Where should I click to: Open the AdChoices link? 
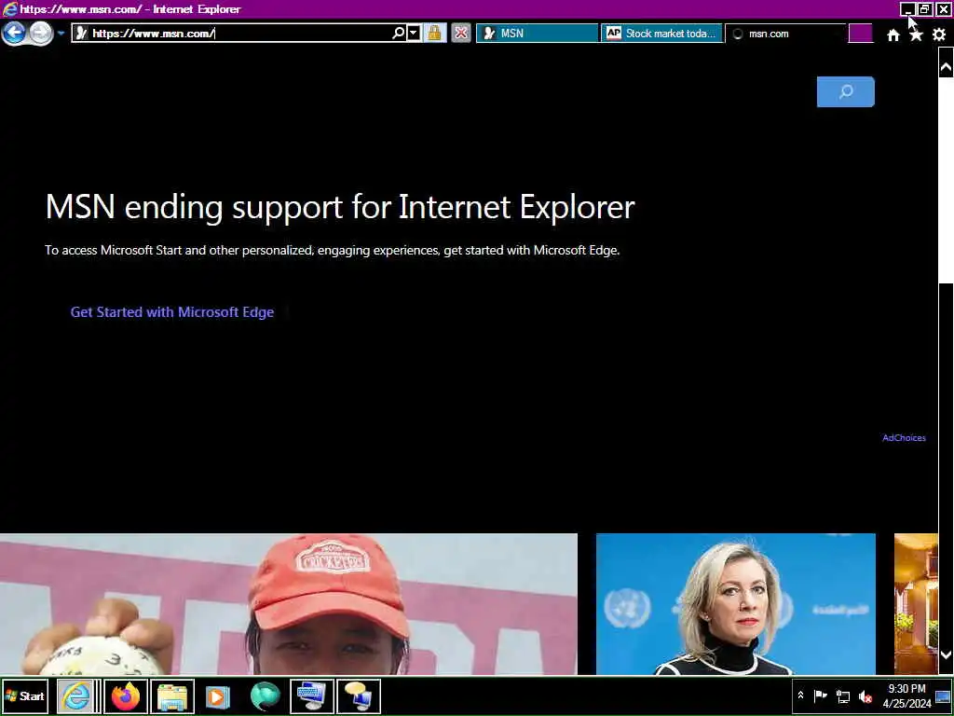coord(904,438)
